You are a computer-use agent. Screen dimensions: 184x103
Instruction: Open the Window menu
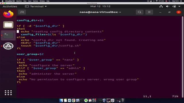coord(42,1)
